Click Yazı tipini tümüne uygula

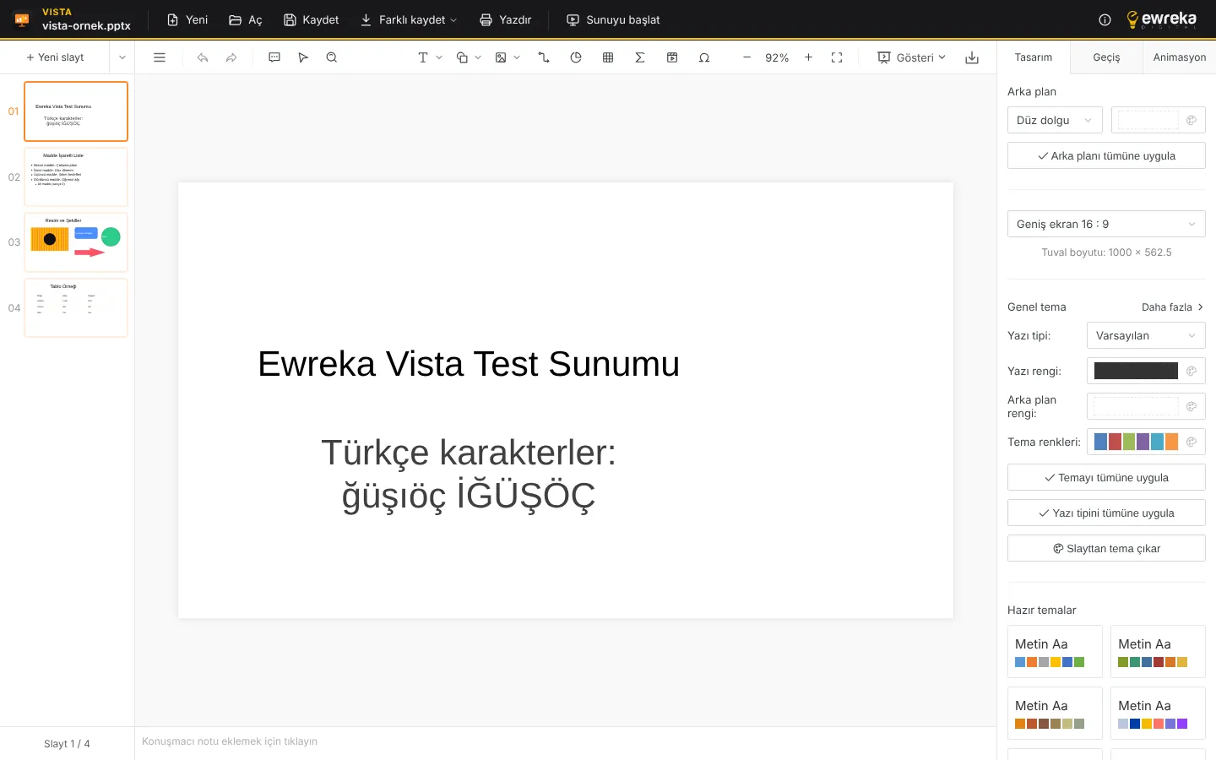[x=1106, y=513]
